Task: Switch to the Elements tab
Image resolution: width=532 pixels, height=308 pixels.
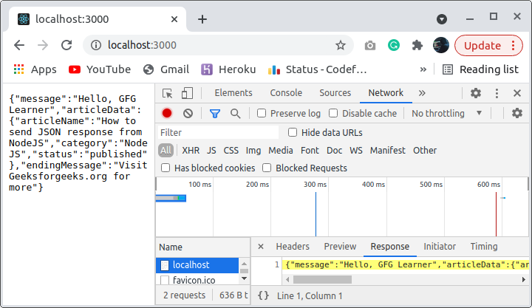Action: 233,93
